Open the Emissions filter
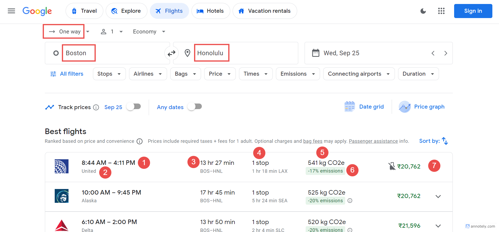The height and width of the screenshot is (232, 499). (298, 74)
